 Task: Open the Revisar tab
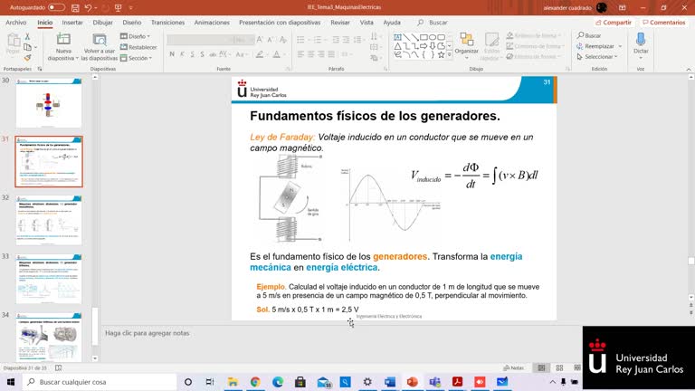click(x=340, y=22)
